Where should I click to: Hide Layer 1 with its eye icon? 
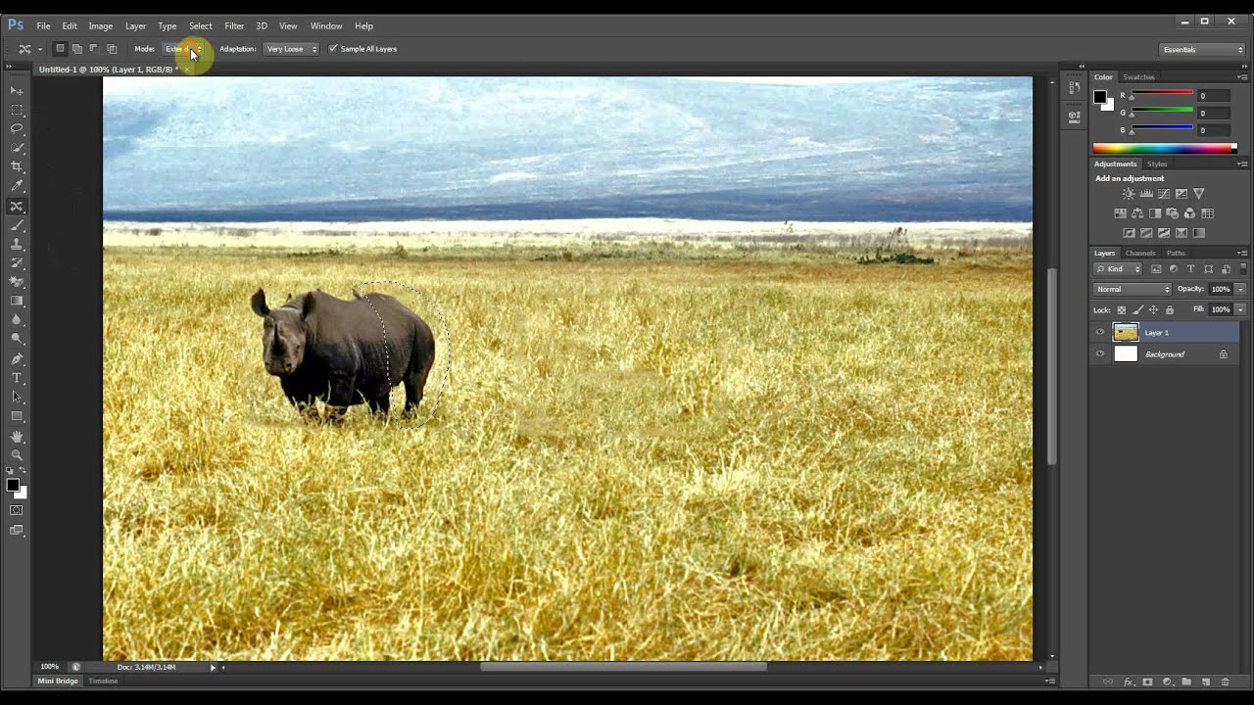tap(1100, 333)
